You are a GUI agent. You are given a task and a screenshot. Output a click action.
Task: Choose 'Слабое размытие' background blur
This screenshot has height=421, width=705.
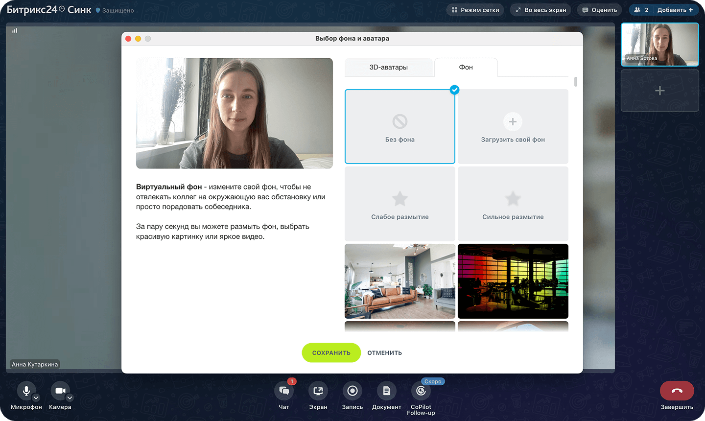400,204
